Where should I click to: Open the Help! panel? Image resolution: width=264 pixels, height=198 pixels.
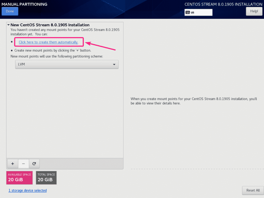coord(254,11)
